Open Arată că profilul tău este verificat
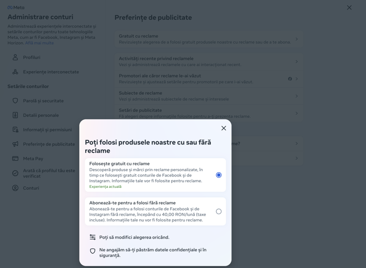Viewport: 366px width, 268px height. click(x=49, y=173)
